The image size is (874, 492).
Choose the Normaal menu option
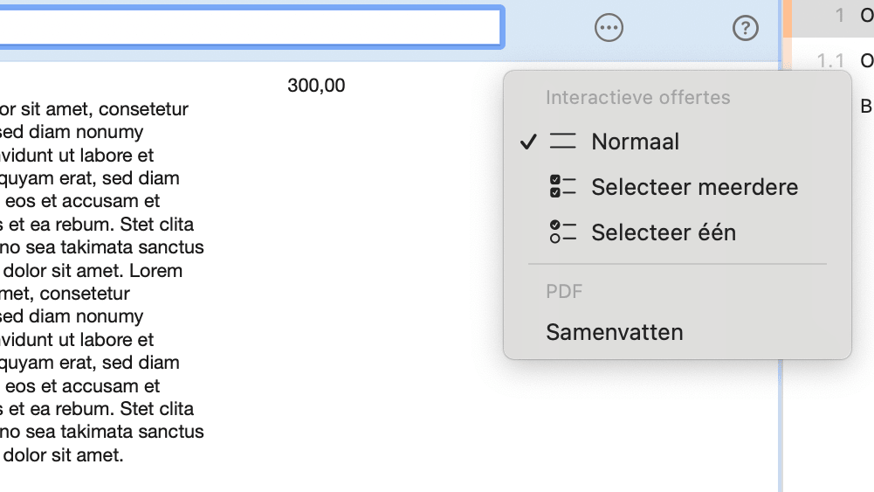tap(635, 142)
